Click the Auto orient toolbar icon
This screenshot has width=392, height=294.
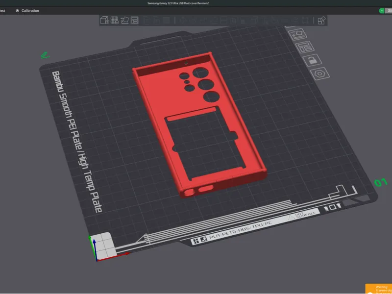[x=125, y=20]
